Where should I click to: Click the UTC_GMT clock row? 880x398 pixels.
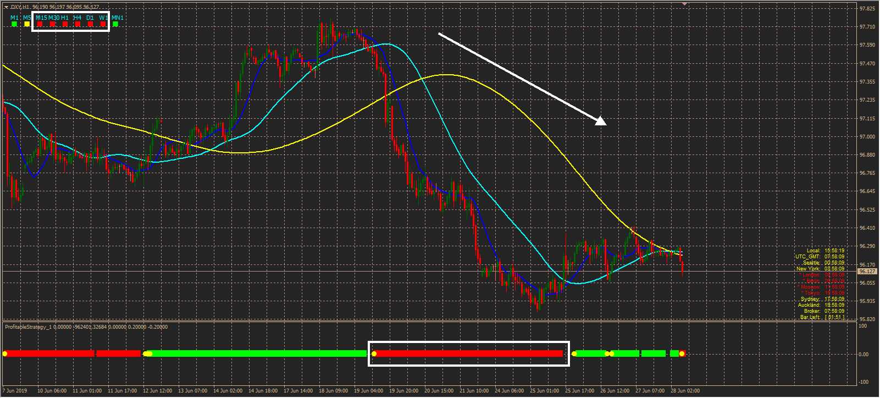coord(820,256)
